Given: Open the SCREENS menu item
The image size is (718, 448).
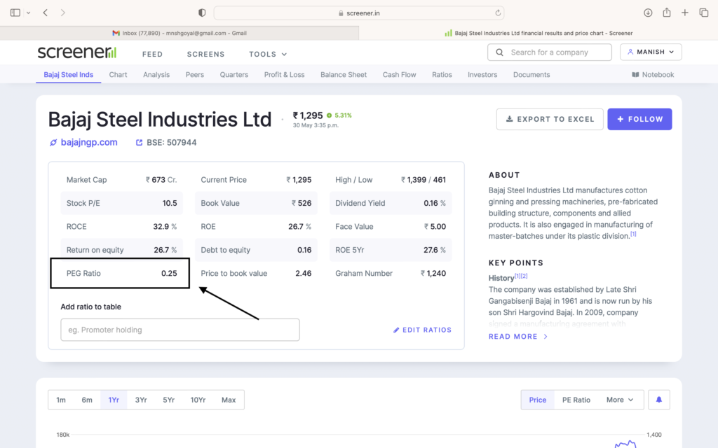Looking at the screenshot, I should click(205, 54).
